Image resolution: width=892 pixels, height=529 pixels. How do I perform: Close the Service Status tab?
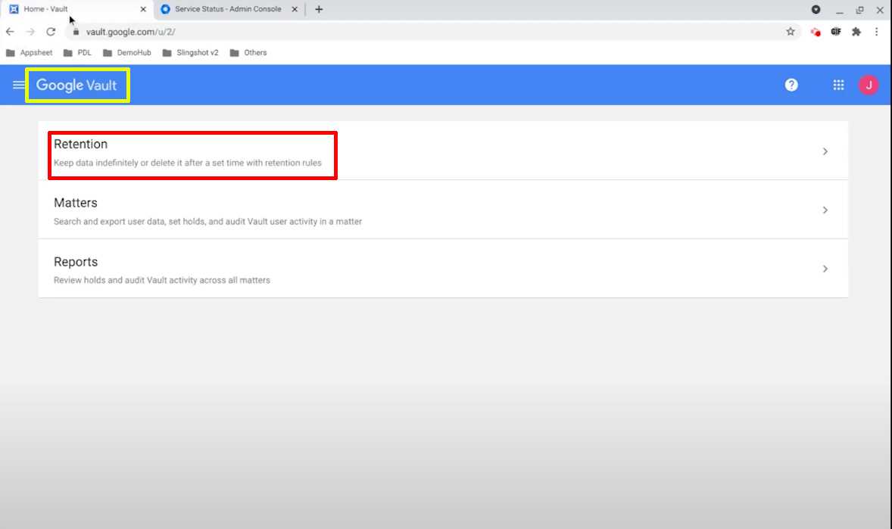point(295,9)
